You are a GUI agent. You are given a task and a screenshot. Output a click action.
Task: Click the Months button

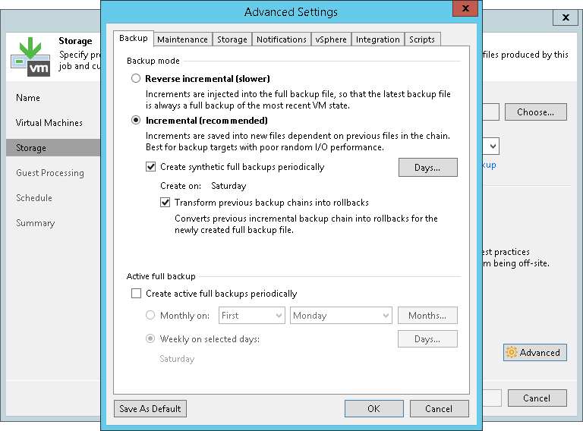(x=427, y=316)
